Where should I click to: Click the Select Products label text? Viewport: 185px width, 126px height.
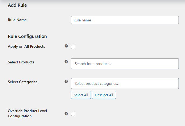(21, 62)
